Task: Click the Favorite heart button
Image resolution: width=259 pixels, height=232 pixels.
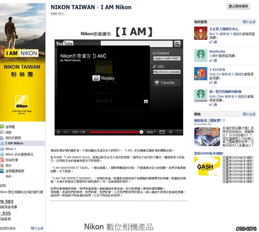Action: pyautogui.click(x=167, y=83)
